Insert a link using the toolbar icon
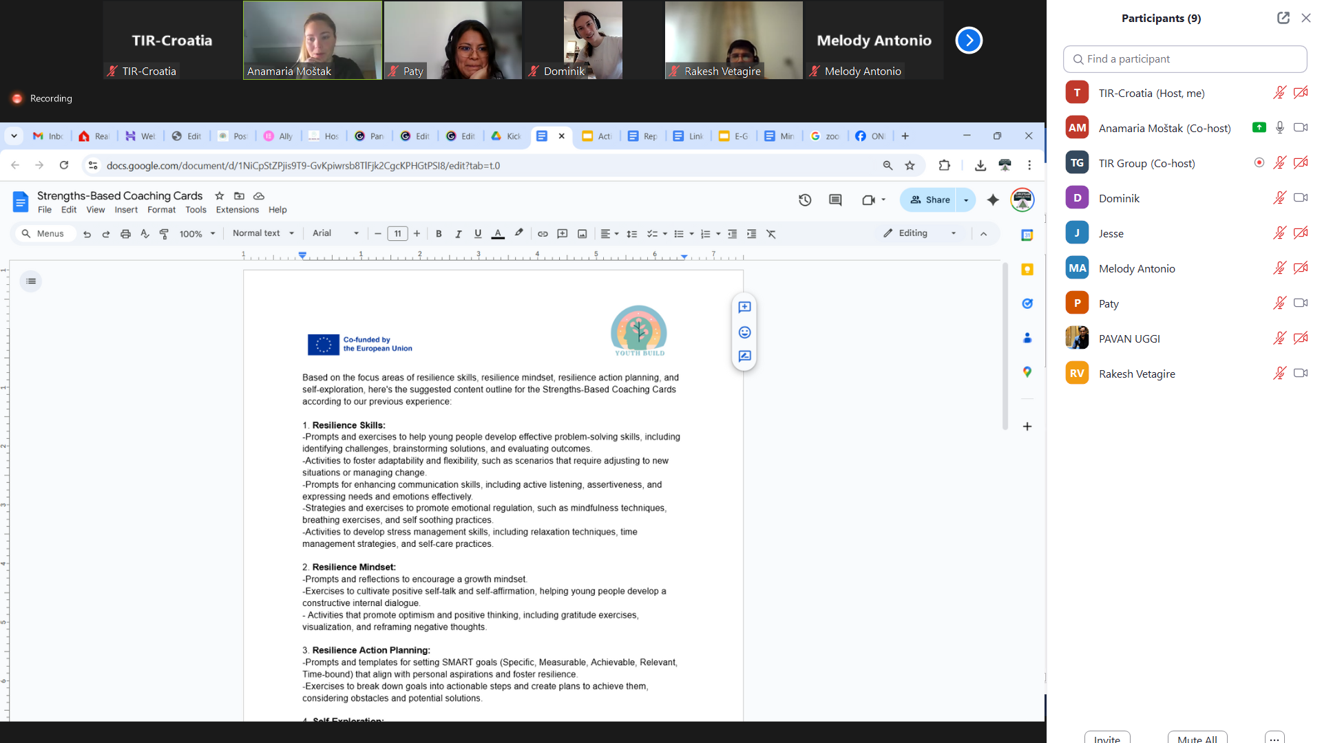 click(543, 234)
